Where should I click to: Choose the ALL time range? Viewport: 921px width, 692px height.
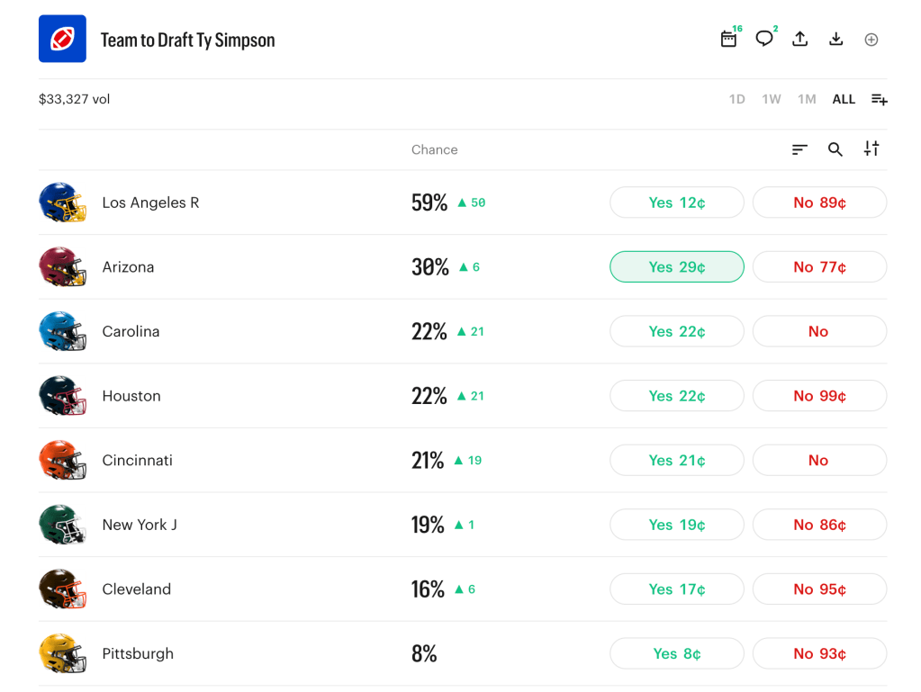(x=844, y=99)
